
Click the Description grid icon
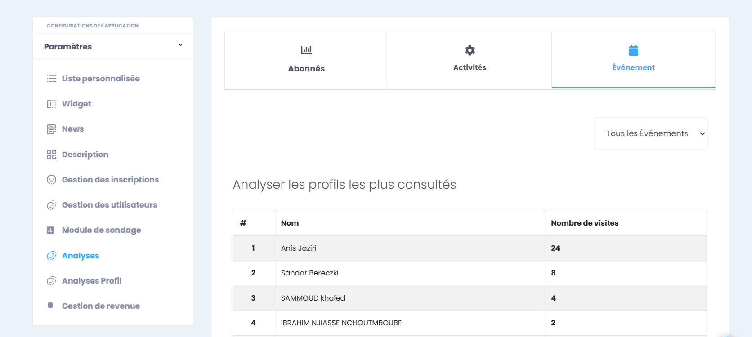51,155
